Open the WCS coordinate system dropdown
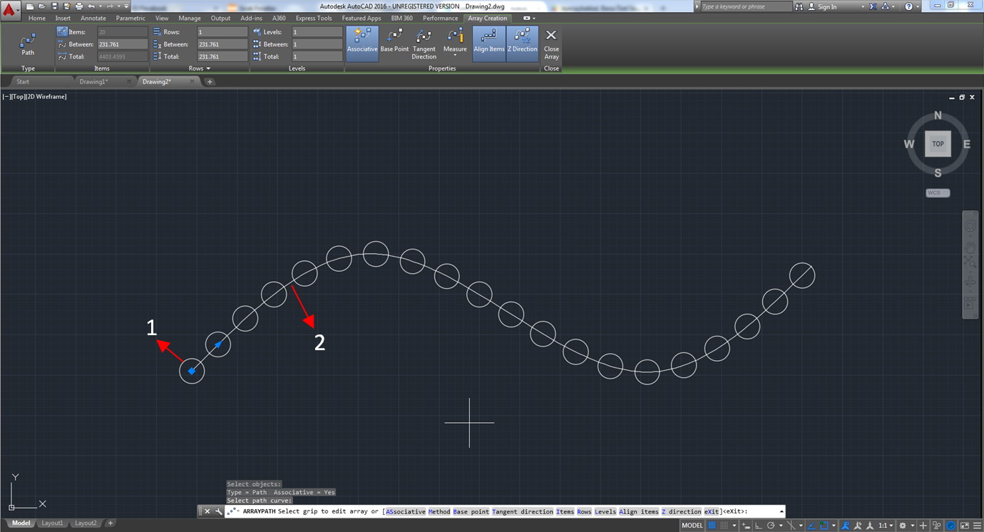The height and width of the screenshot is (532, 984). (x=938, y=193)
